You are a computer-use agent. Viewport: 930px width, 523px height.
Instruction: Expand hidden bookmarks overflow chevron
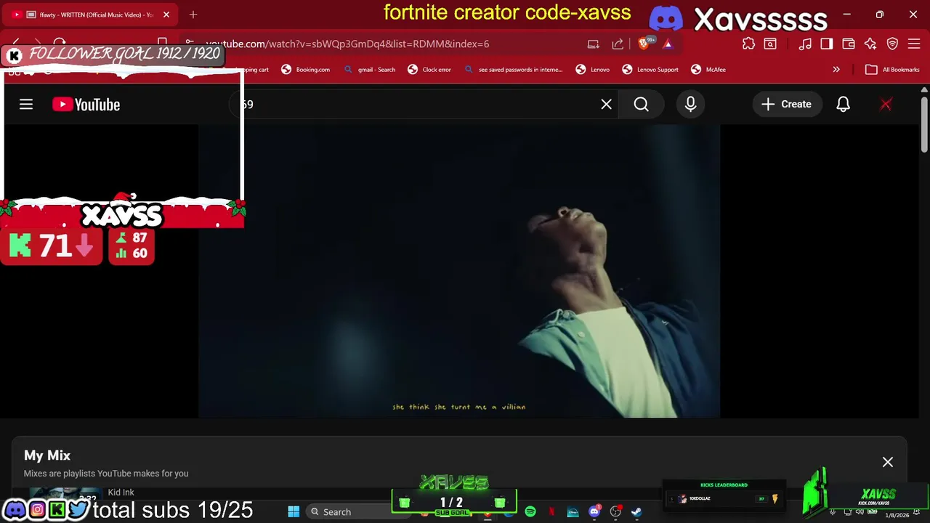pos(836,70)
